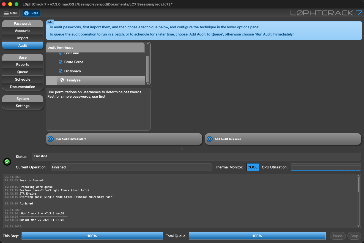Click Add Audit To Queue button

click(x=283, y=139)
